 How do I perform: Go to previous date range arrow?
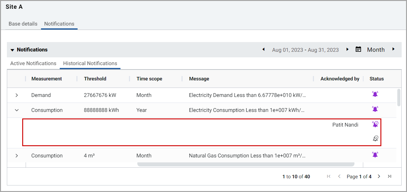[263, 49]
